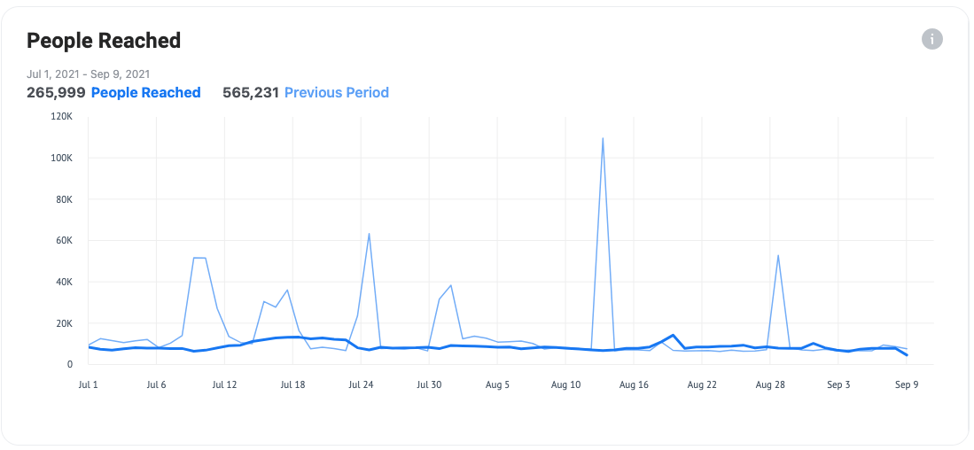974x450 pixels.
Task: Toggle the Previous Period legend series
Action: pyautogui.click(x=337, y=92)
